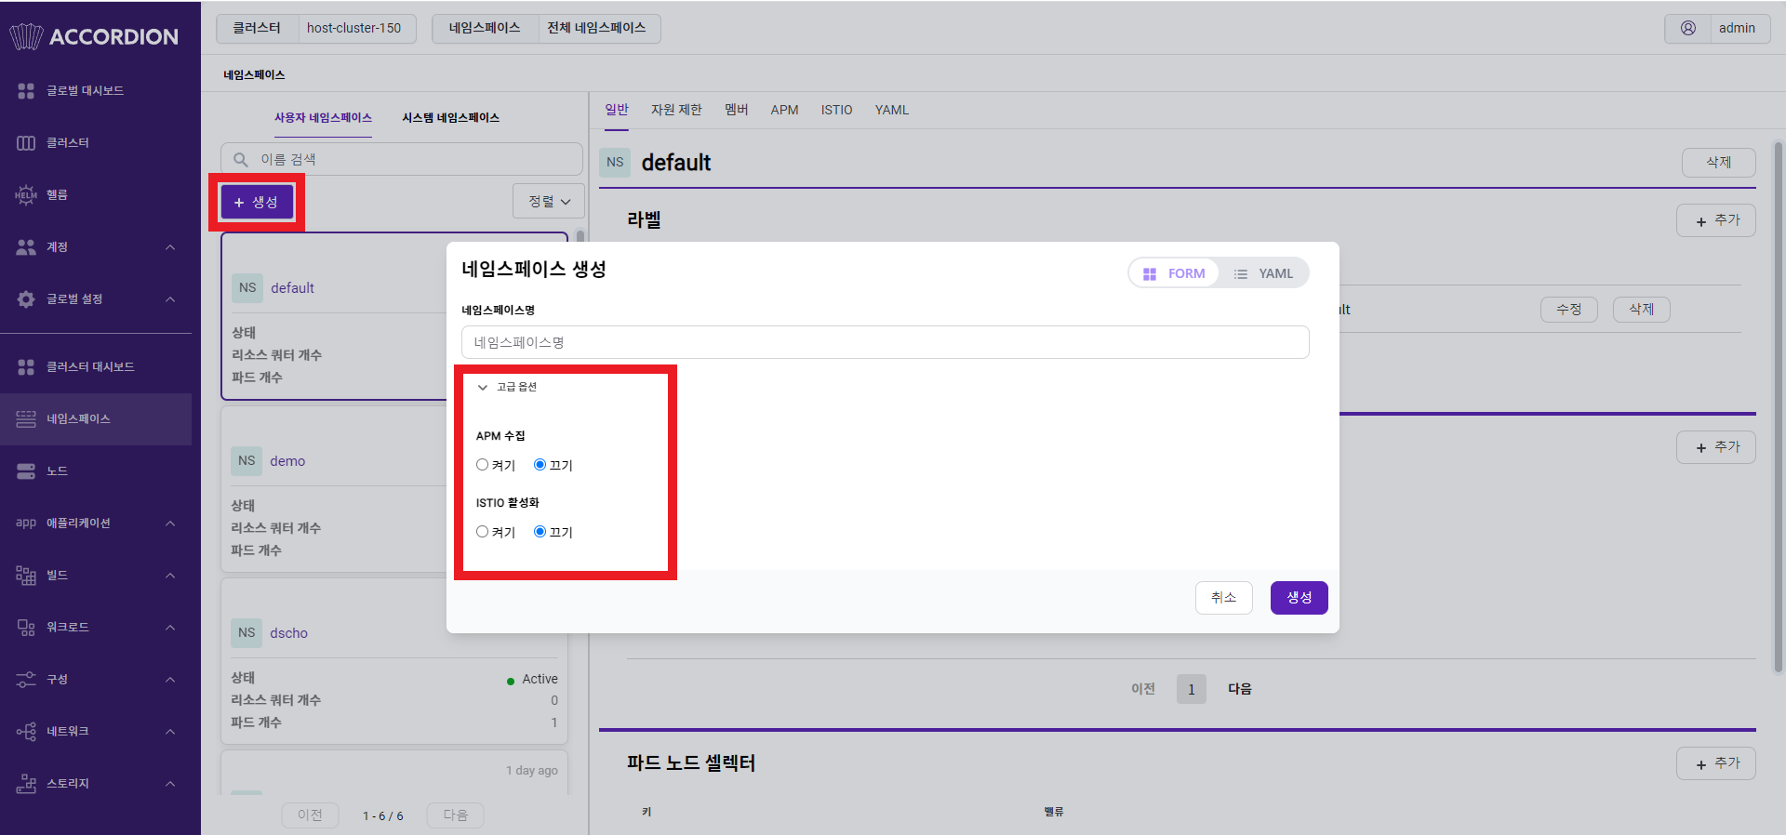1786x835 pixels.
Task: Click the 계정 people icon
Action: pyautogui.click(x=26, y=246)
